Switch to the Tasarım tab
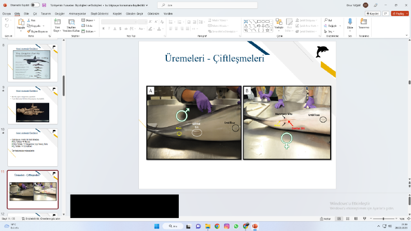This screenshot has height=231, width=411. [x=46, y=13]
